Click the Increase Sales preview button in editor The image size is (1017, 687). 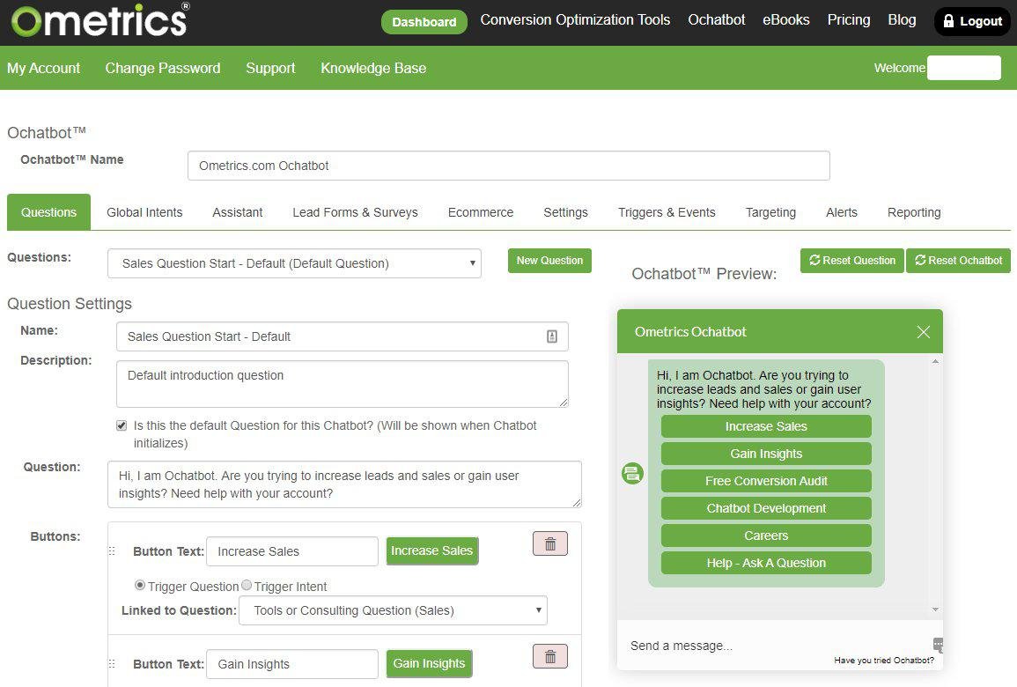pos(432,550)
